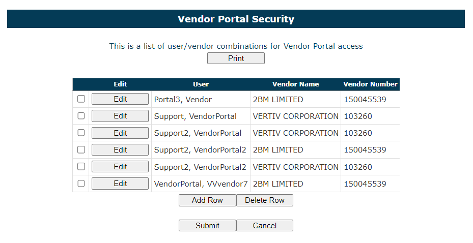Select the VendorPortal, VVvendor7 row checkbox

81,184
